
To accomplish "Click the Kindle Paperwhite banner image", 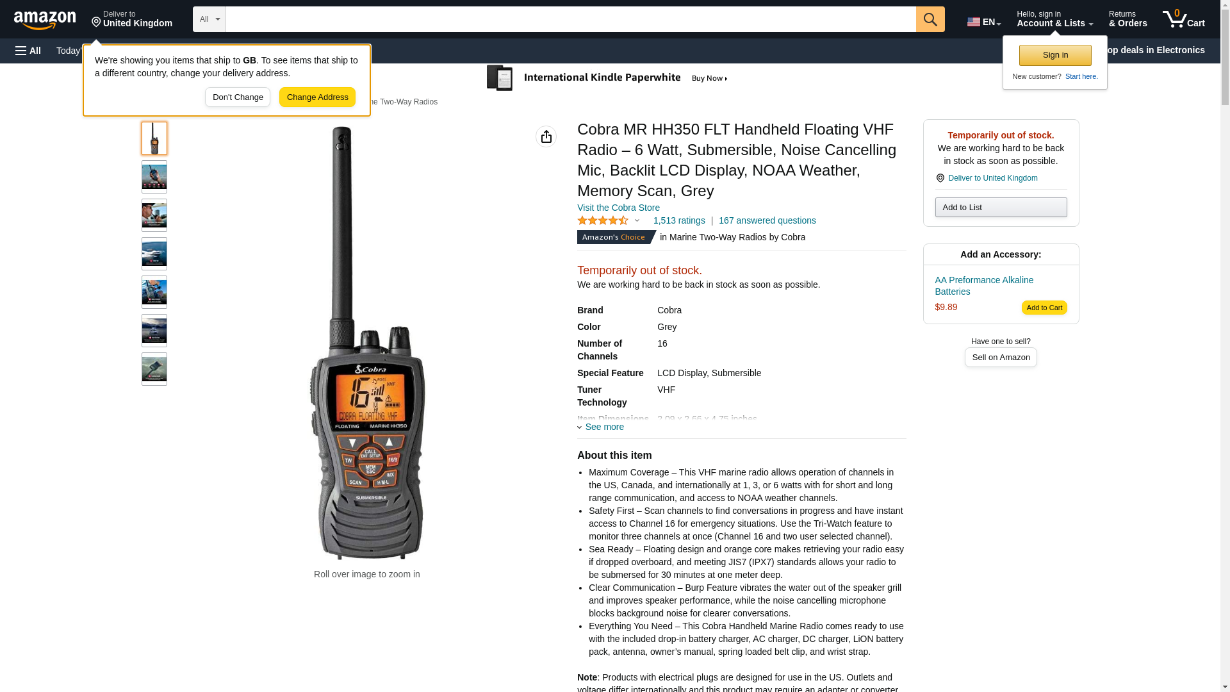I will (608, 78).
